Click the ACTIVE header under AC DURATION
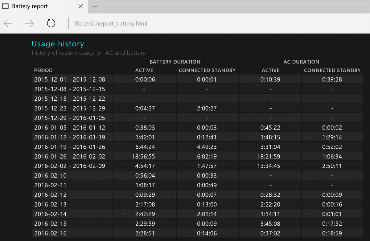 tap(270, 70)
